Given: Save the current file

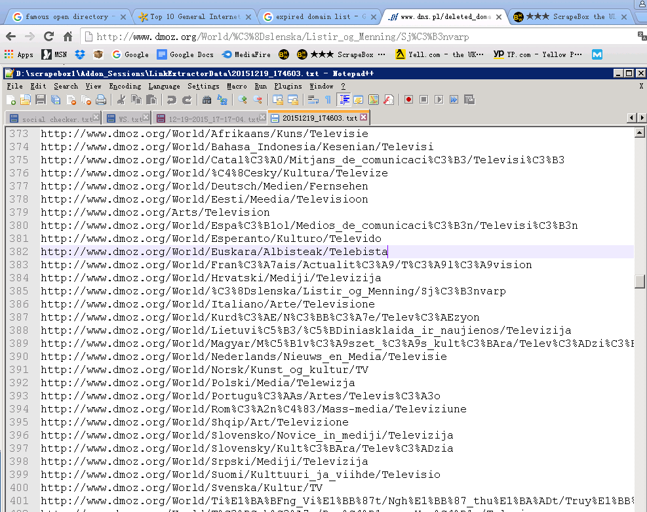Looking at the screenshot, I should coord(41,100).
